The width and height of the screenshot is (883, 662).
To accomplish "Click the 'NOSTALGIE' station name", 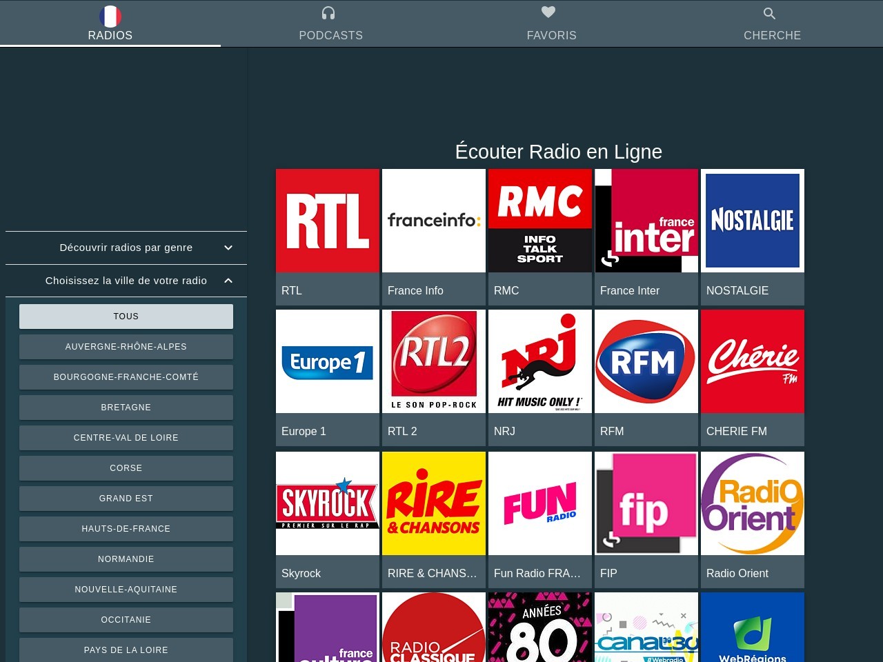I will point(737,291).
